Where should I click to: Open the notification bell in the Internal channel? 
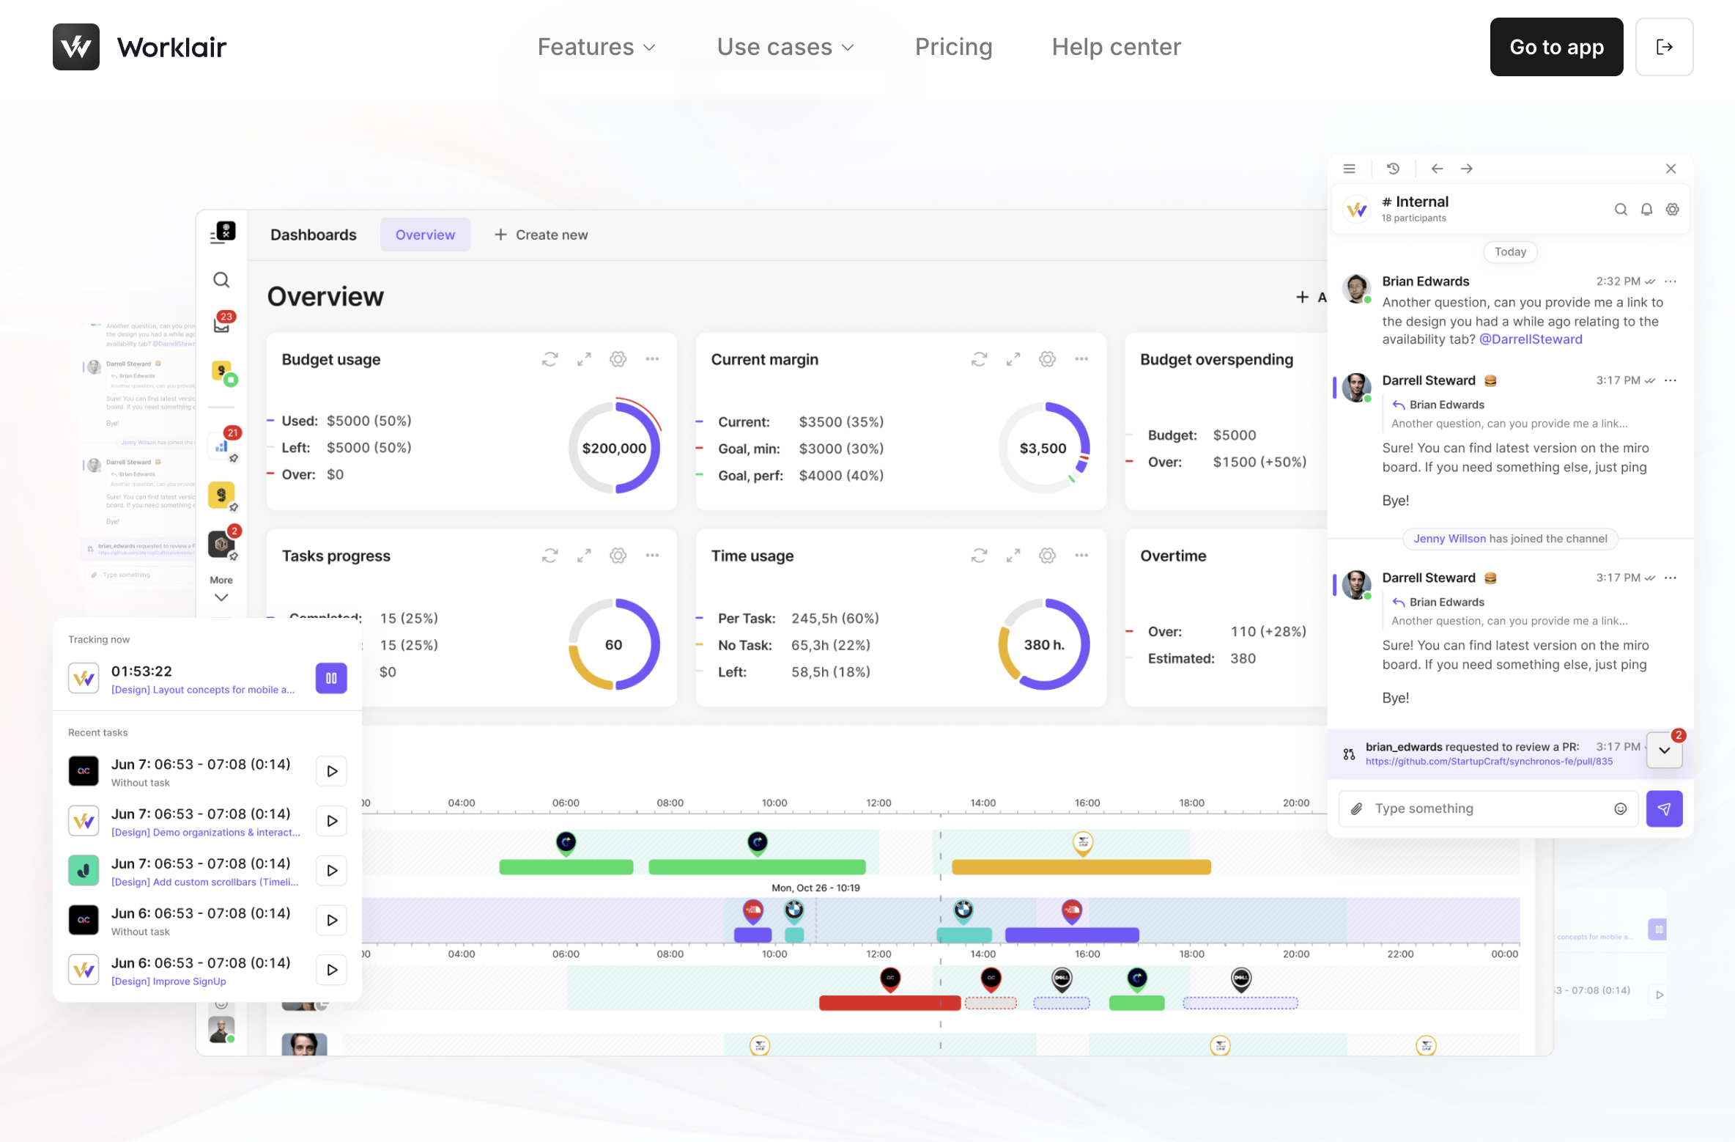pos(1646,210)
